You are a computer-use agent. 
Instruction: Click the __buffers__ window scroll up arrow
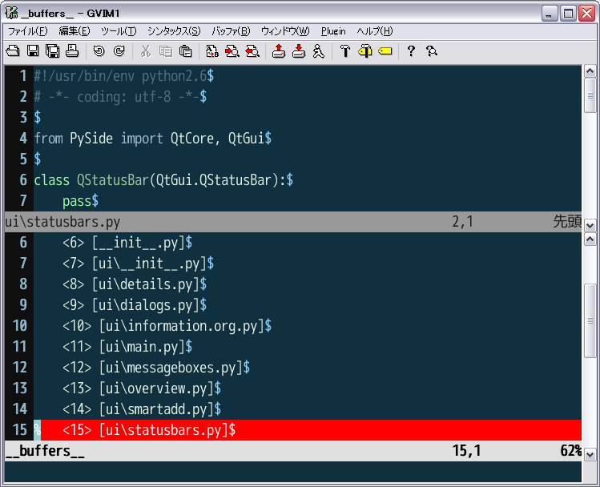[590, 239]
